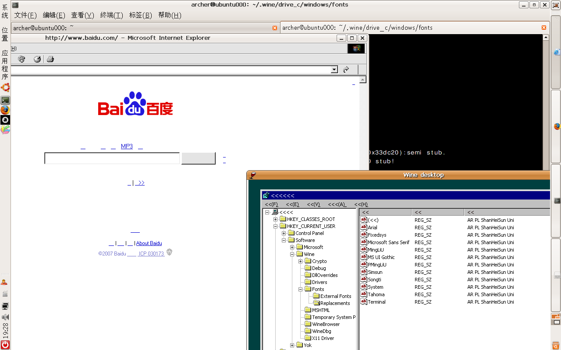Viewport: 561px width, 350px height.
Task: Open the 编辑(E) menu in terminal
Action: click(54, 15)
